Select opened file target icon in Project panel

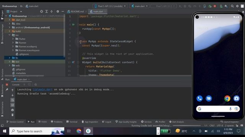[42, 11]
